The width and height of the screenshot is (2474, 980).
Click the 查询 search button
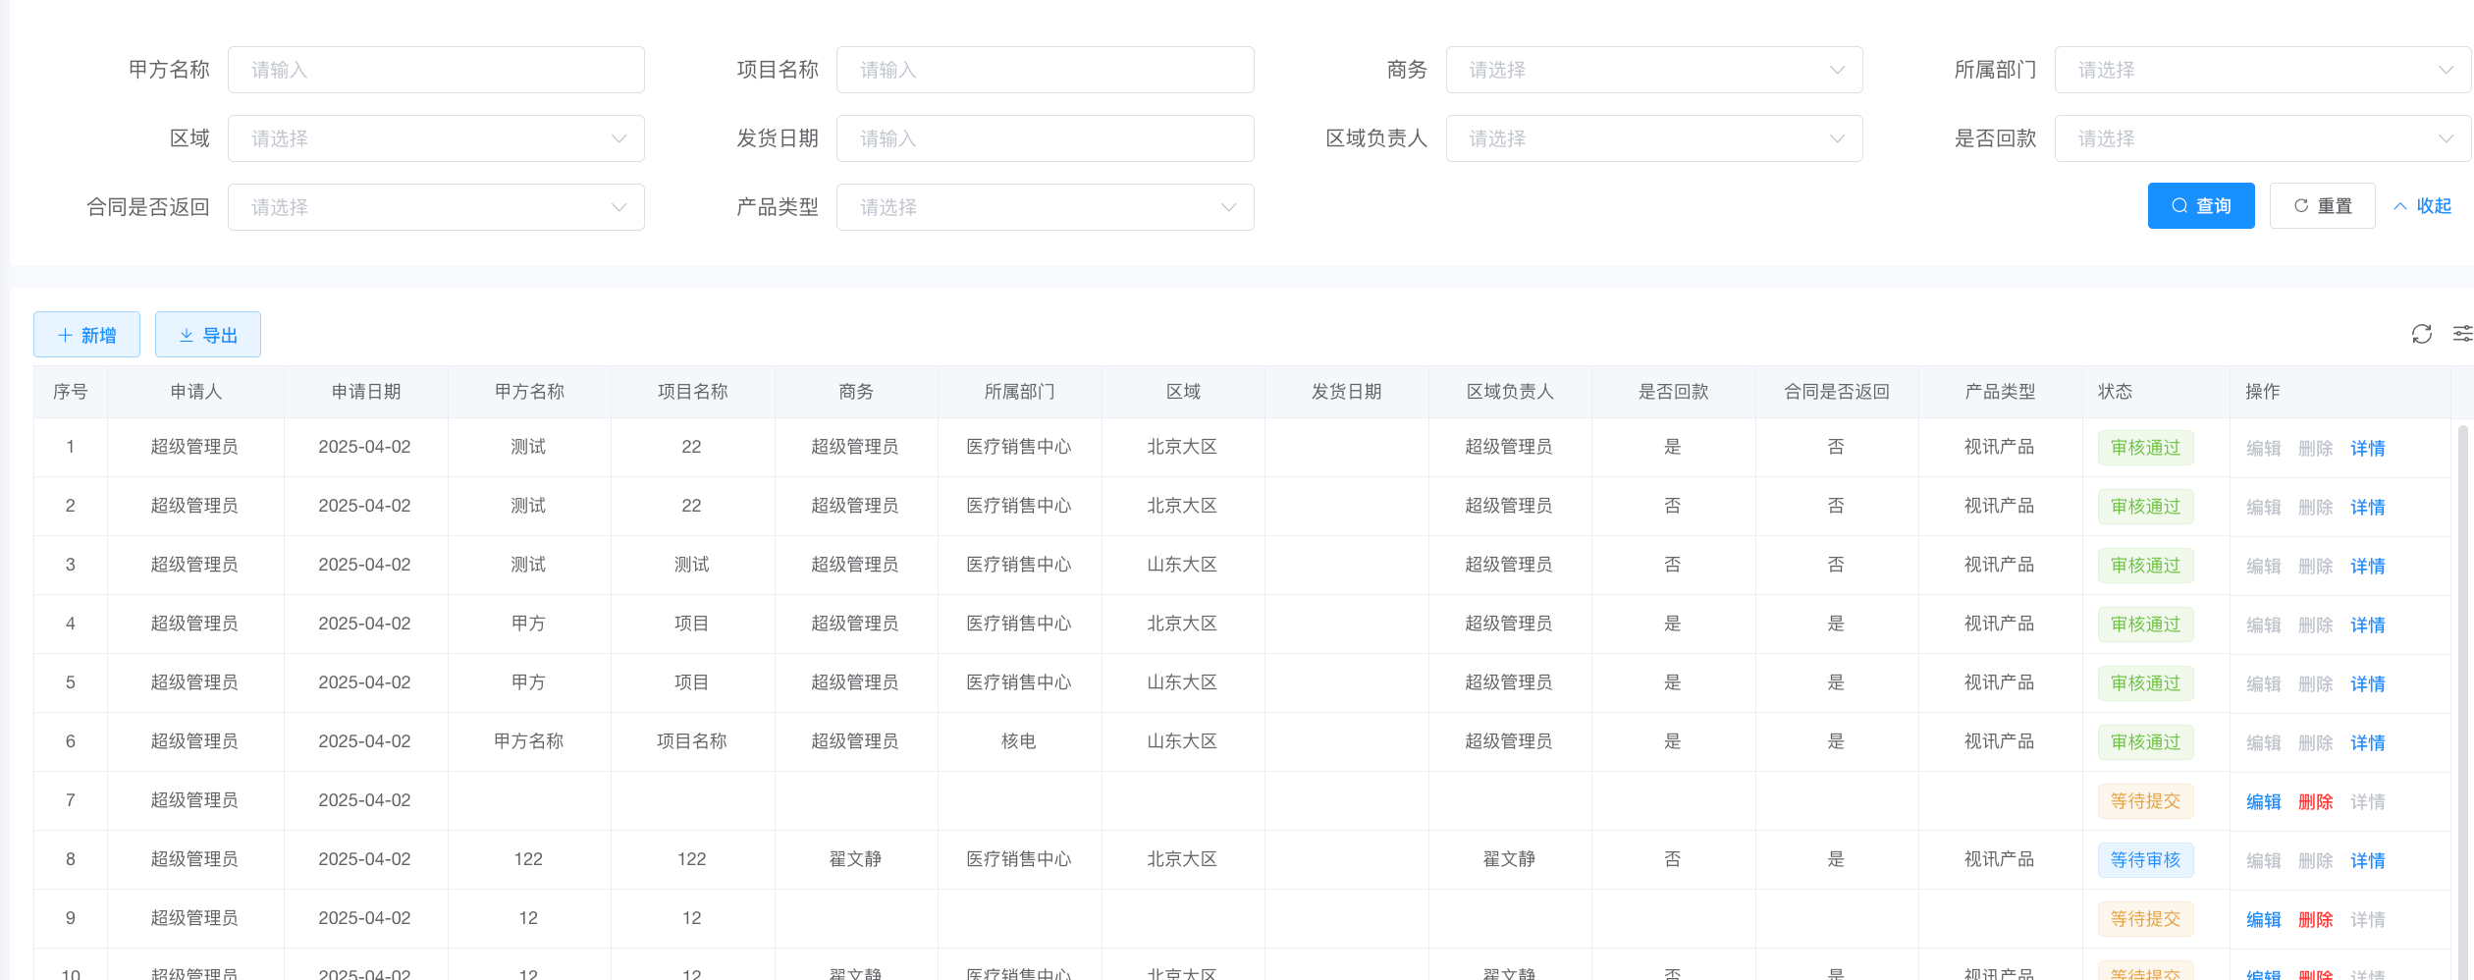click(x=2200, y=206)
